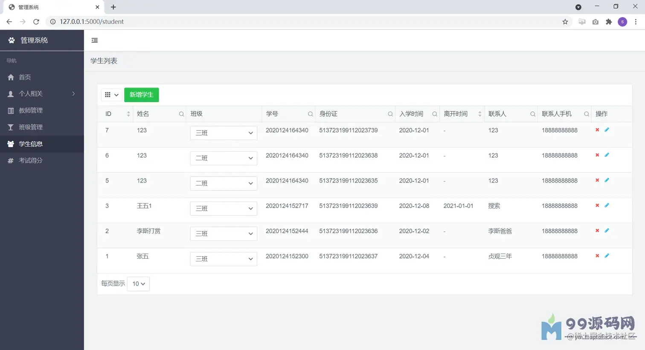Viewport: 645px width, 350px height.
Task: Open column display settings dropdown
Action: tap(112, 95)
